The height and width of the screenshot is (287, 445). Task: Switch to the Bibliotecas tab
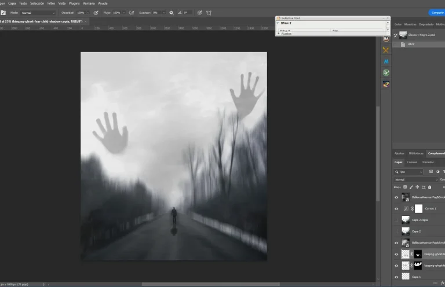(x=416, y=153)
